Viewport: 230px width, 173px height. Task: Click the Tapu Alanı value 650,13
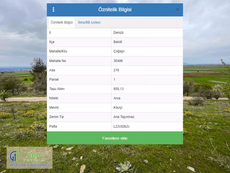coord(118,89)
